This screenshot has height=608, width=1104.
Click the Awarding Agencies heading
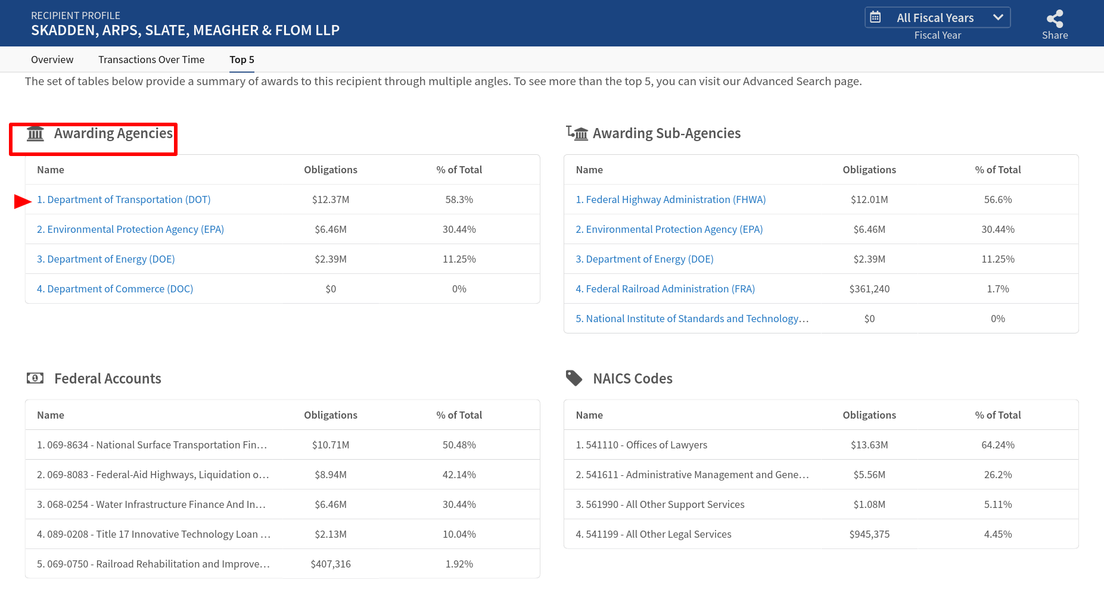point(113,133)
